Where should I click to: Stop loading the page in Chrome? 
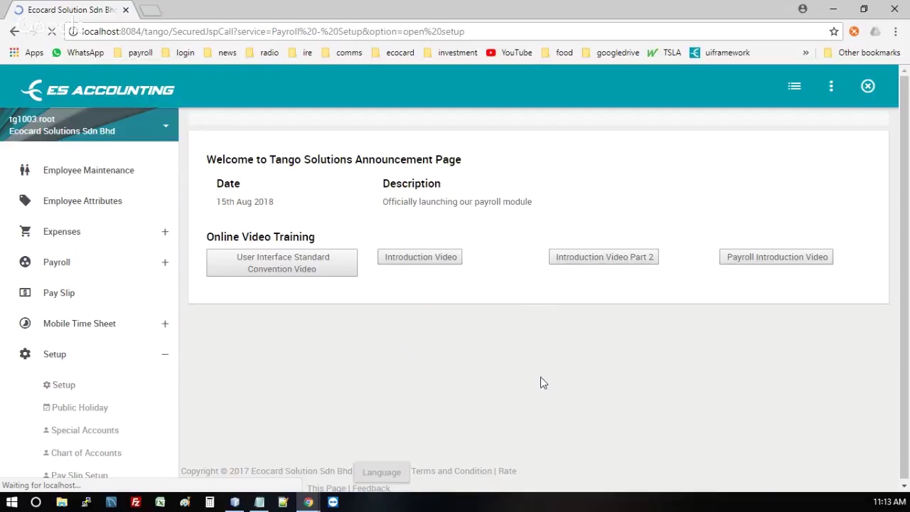click(x=51, y=31)
